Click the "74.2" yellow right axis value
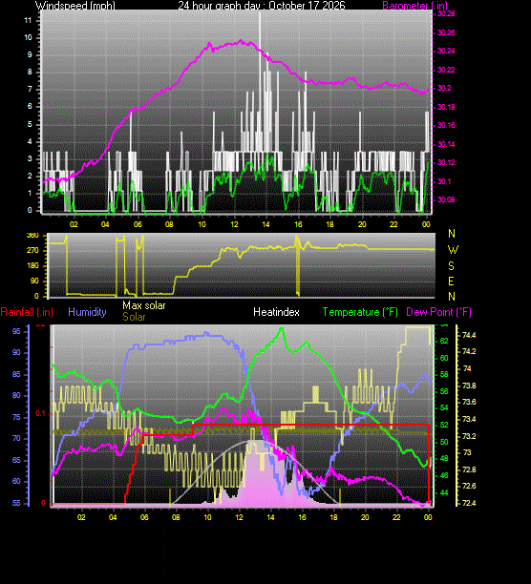This screenshot has height=584, width=531. 469,352
